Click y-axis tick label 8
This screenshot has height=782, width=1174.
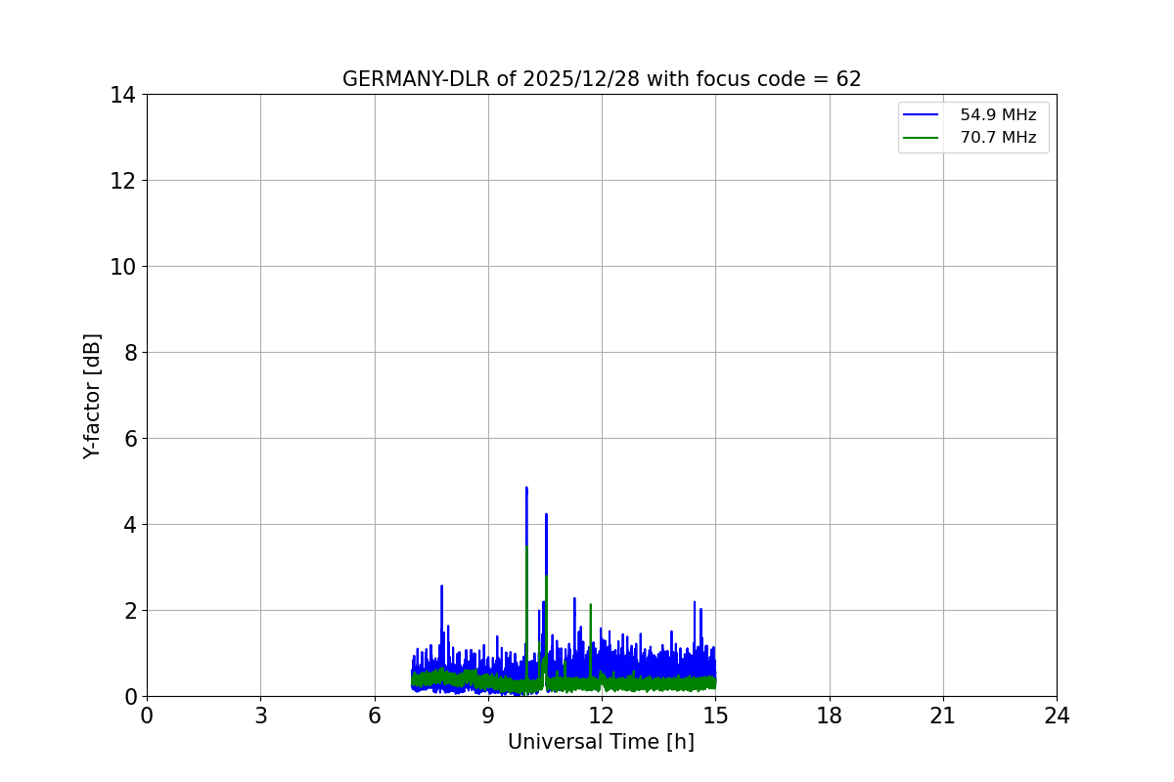pyautogui.click(x=128, y=353)
